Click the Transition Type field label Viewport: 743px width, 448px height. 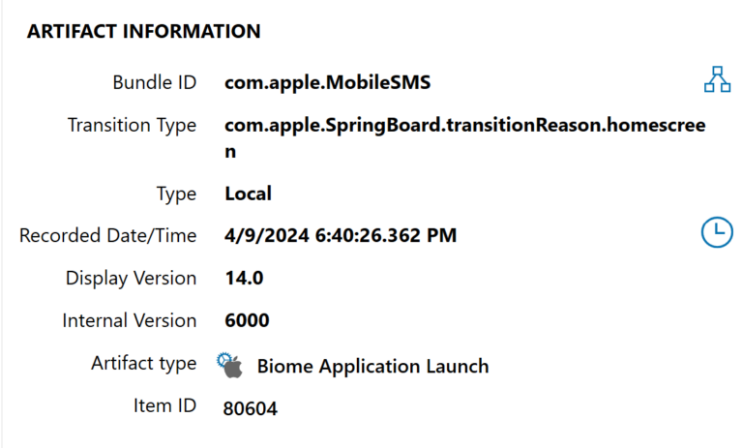click(x=132, y=126)
